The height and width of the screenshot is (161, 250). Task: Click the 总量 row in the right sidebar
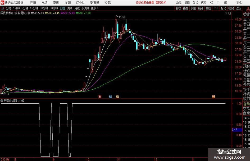pos(247,80)
